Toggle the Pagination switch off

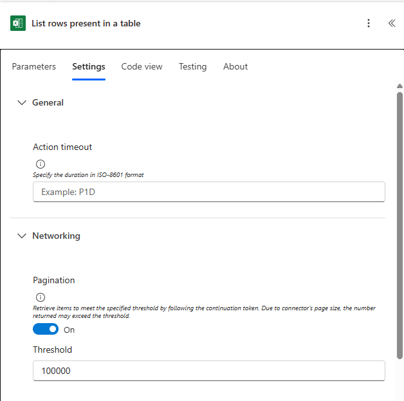[x=46, y=329]
